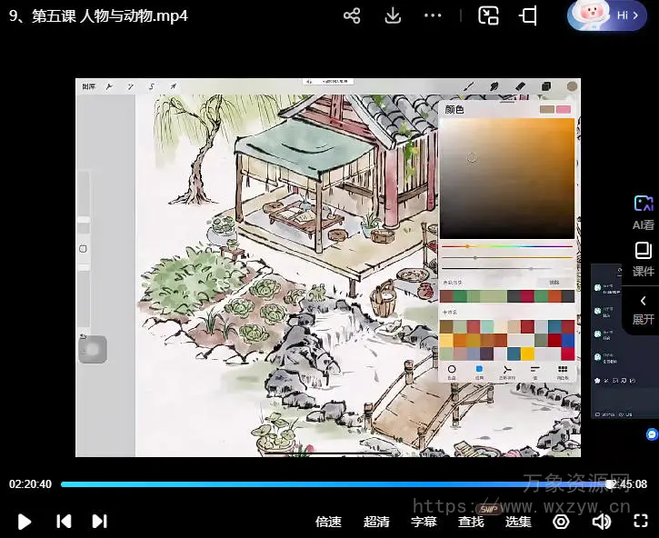Download the video using the download icon

(x=393, y=15)
